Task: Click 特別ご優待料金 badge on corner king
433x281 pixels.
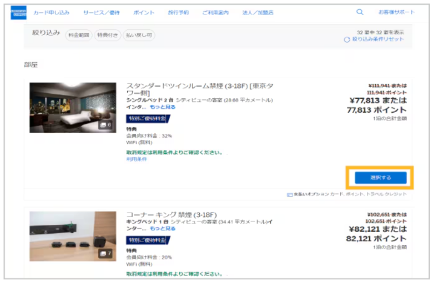Action: [x=148, y=240]
